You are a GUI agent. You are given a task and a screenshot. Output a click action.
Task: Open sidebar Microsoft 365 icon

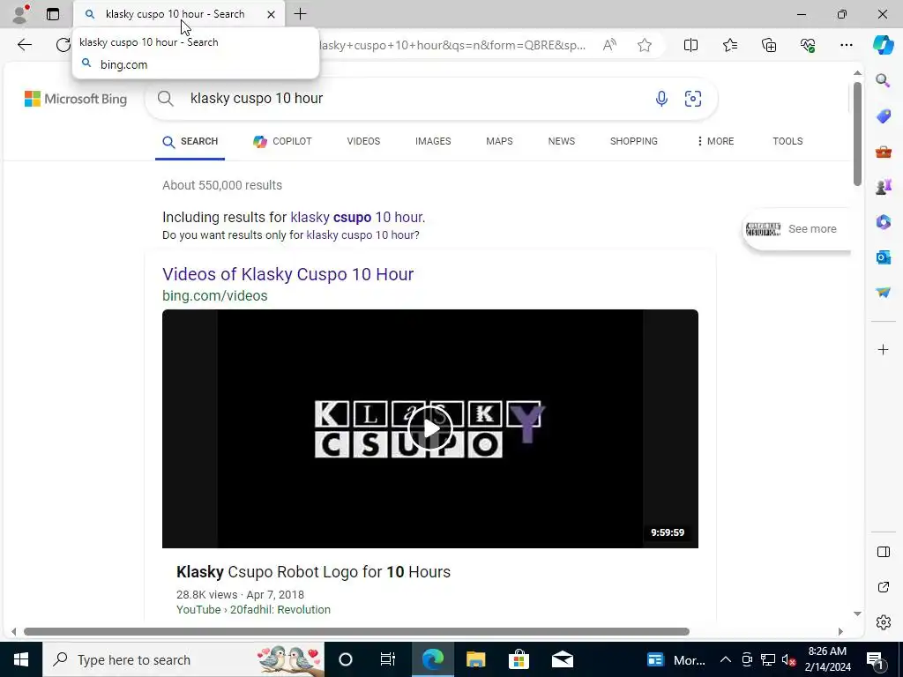[883, 221]
